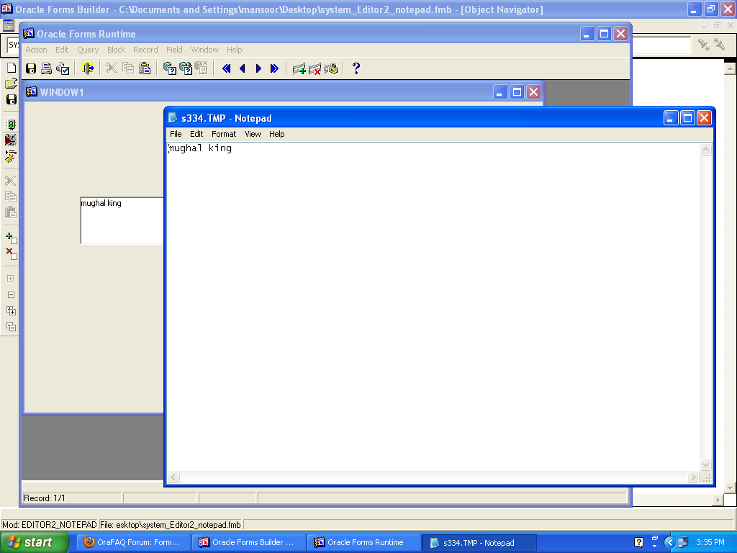Open Notepad Edit menu
Image resolution: width=737 pixels, height=553 pixels.
[196, 134]
